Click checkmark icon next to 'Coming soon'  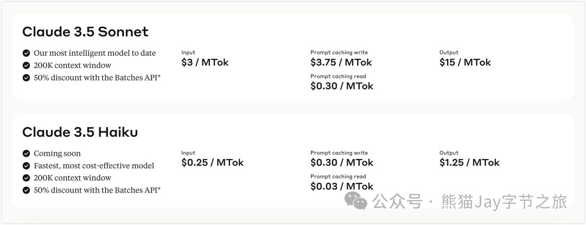(x=26, y=153)
